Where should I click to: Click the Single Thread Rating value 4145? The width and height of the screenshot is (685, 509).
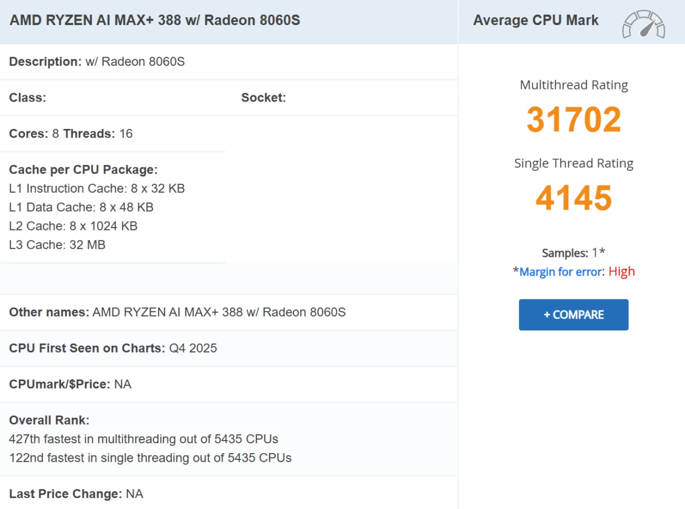coord(573,197)
